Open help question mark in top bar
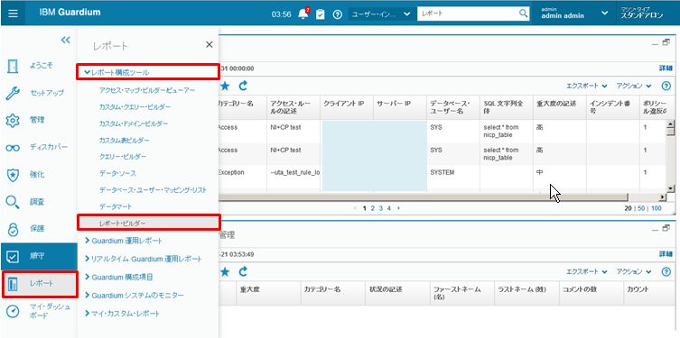 pyautogui.click(x=338, y=14)
